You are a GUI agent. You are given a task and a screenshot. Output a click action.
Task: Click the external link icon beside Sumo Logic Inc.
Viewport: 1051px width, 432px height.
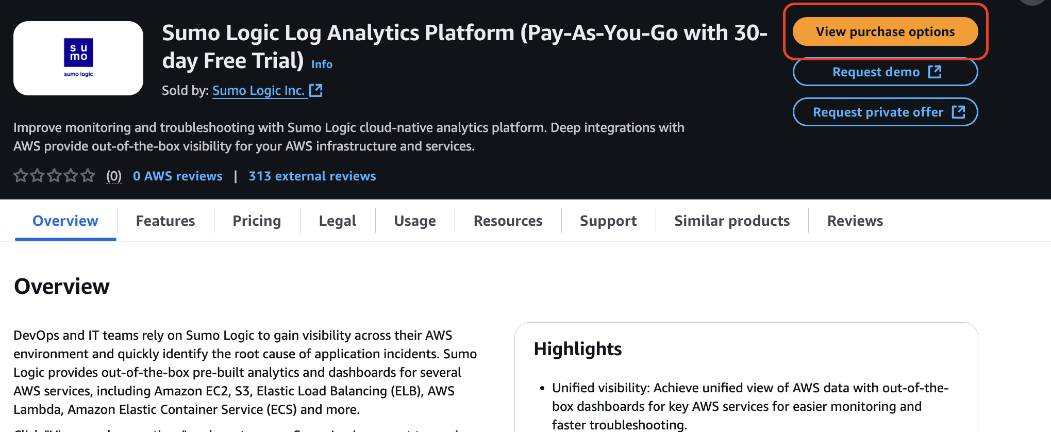[x=315, y=91]
